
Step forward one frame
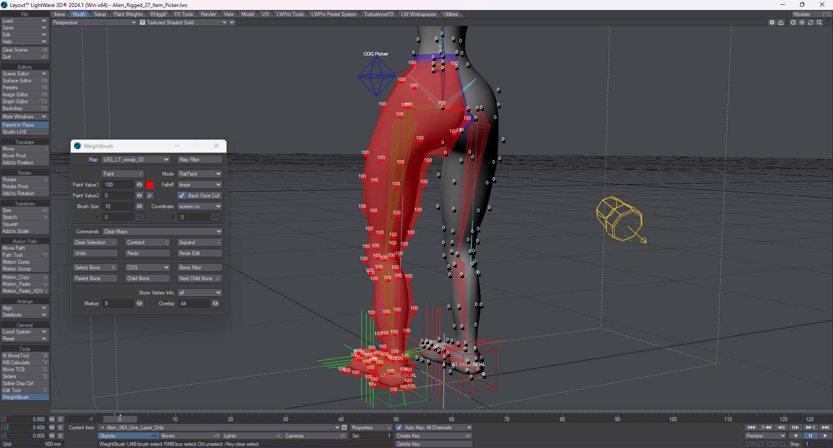(x=795, y=428)
